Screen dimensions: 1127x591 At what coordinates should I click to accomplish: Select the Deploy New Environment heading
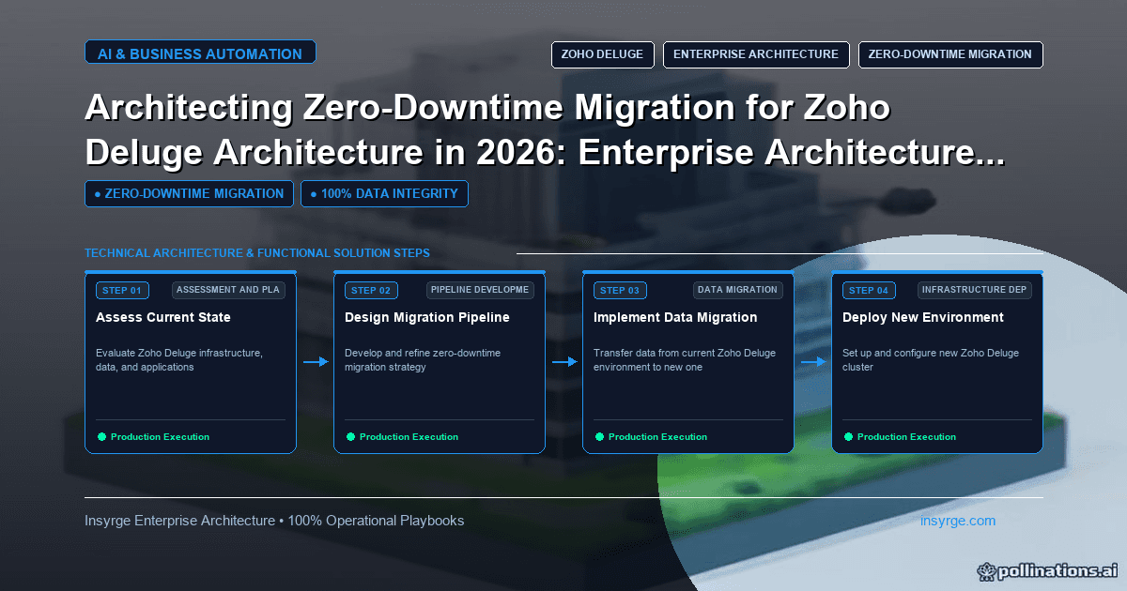point(923,317)
